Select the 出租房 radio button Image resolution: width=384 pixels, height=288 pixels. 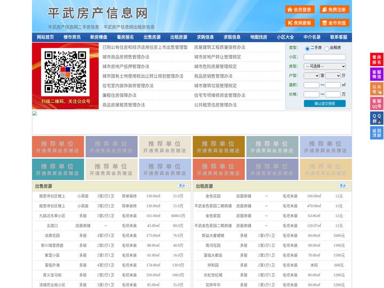(326, 49)
